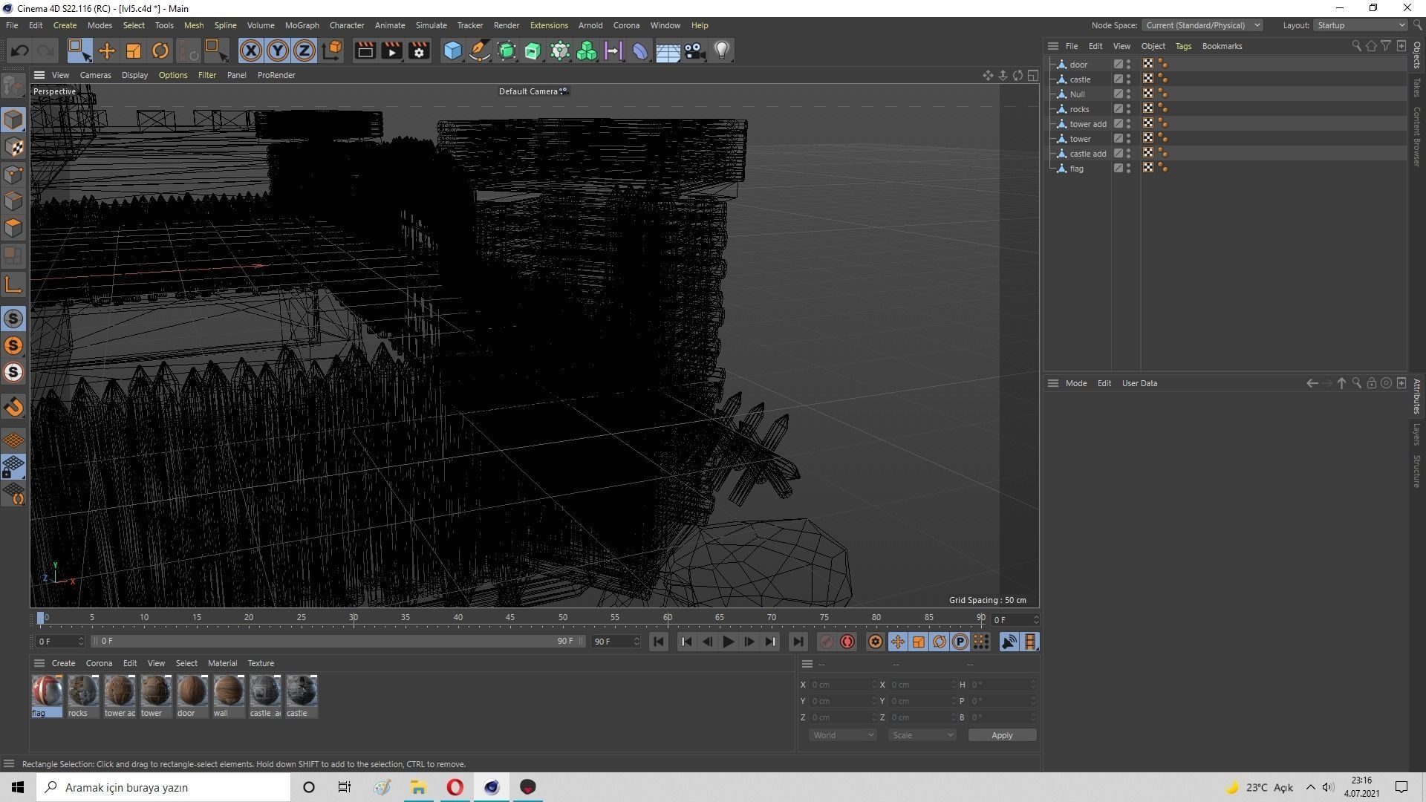The height and width of the screenshot is (802, 1426).
Task: Click Render View clapperboard icon
Action: point(365,50)
